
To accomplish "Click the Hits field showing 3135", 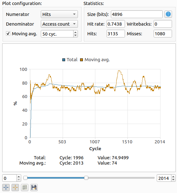I will pyautogui.click(x=116, y=34).
